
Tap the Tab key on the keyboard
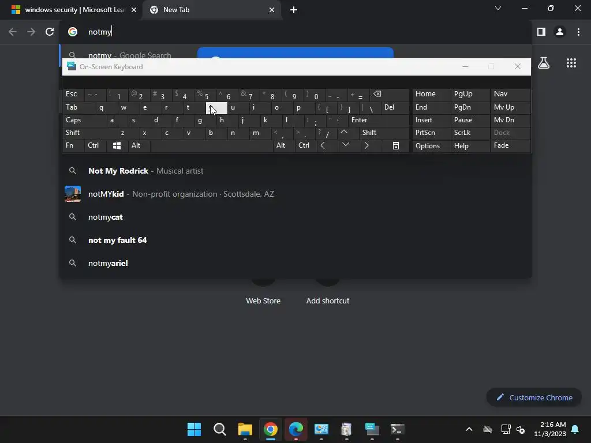coord(78,108)
